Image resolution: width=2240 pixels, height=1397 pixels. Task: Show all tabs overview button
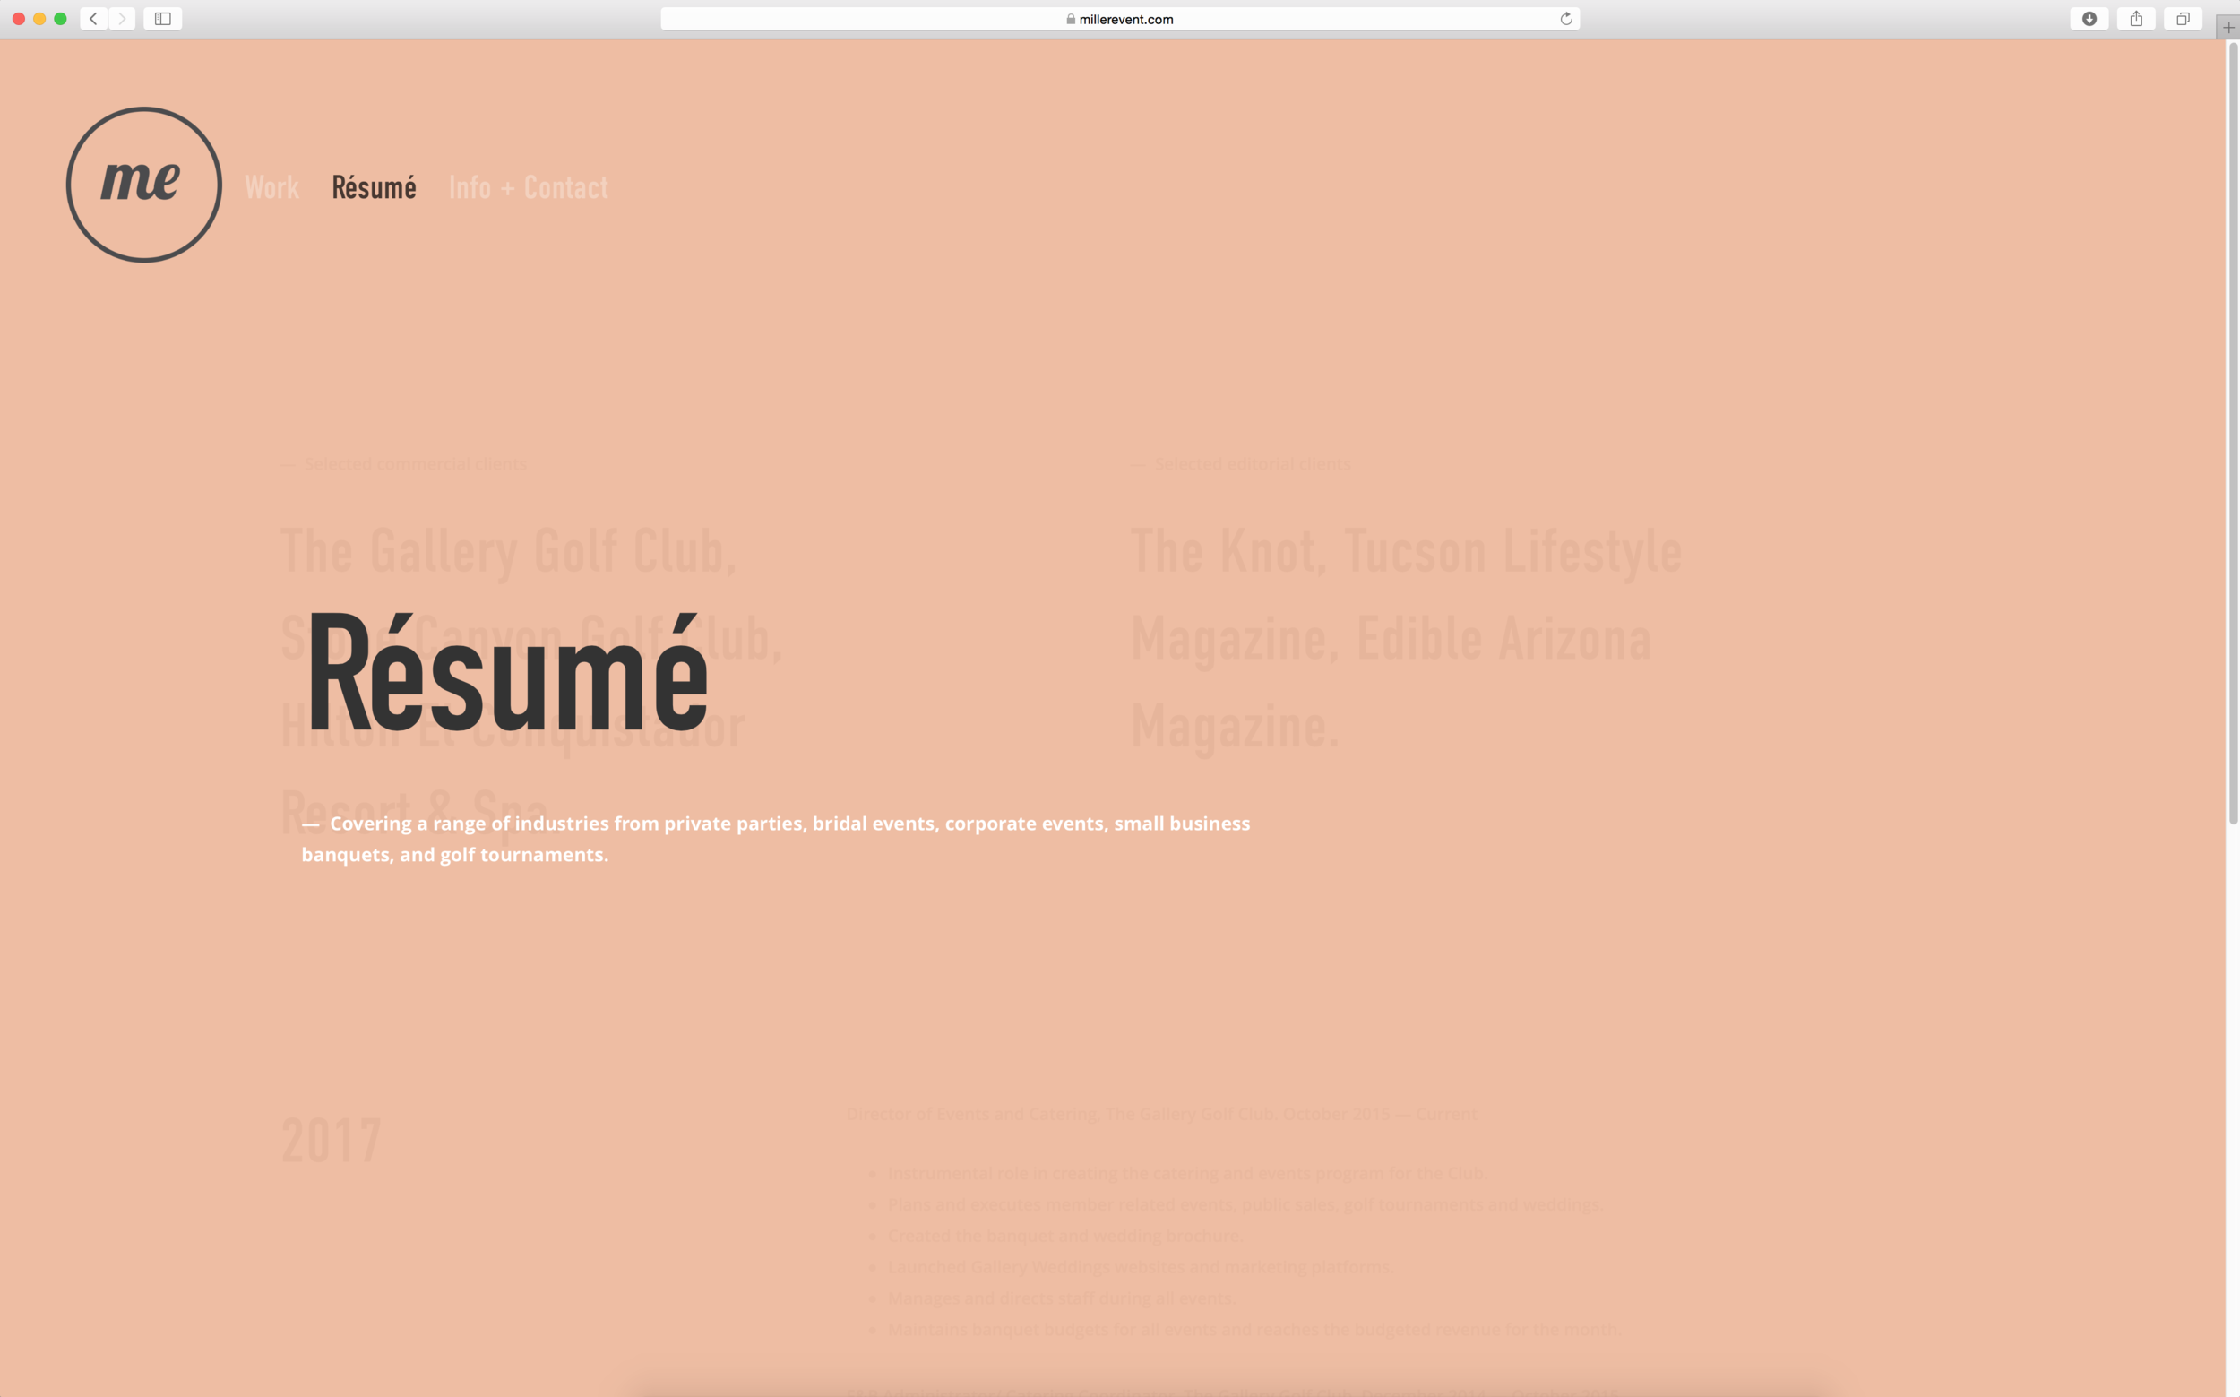point(2183,19)
